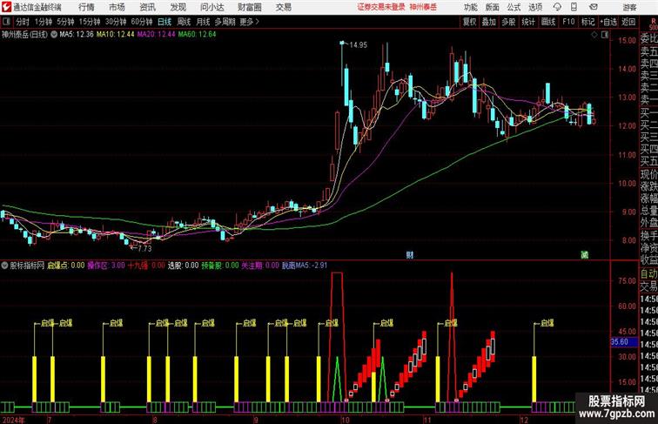This screenshot has width=658, height=424.
Task: Click the 统计 statistics button
Action: point(528,22)
